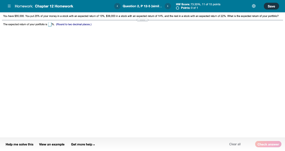Click the divider collapse handle with dots
The height and width of the screenshot is (151, 285).
click(142, 20)
